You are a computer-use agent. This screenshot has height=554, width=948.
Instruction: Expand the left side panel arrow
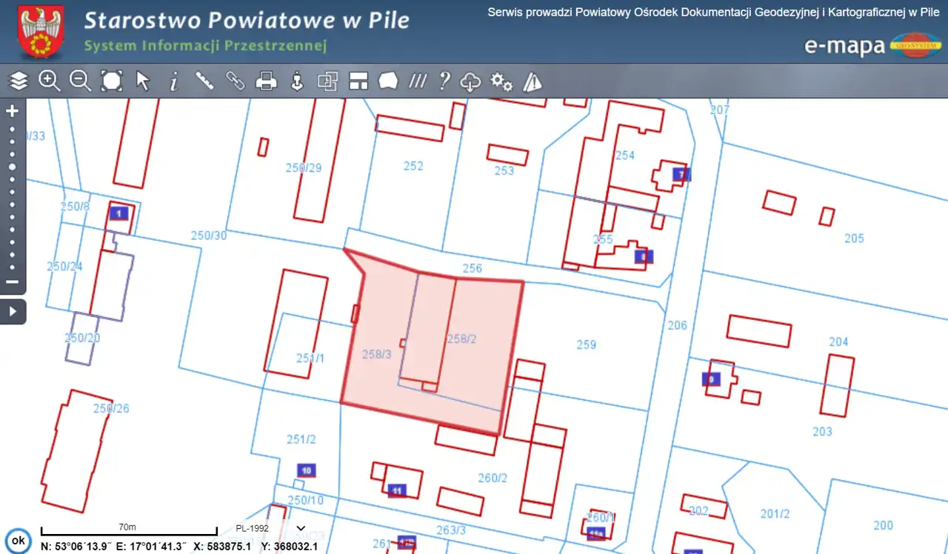[x=13, y=312]
